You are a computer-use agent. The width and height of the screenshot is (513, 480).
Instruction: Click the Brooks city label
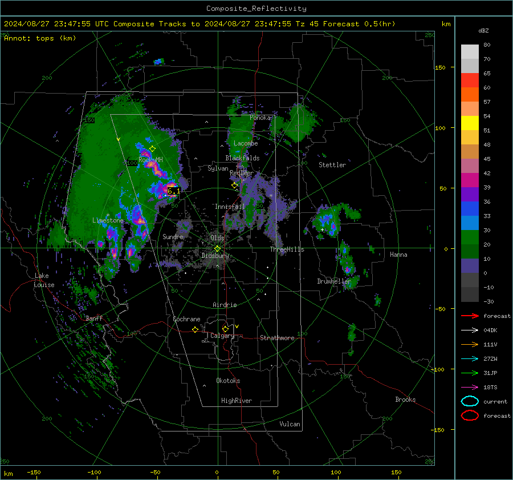pos(405,400)
